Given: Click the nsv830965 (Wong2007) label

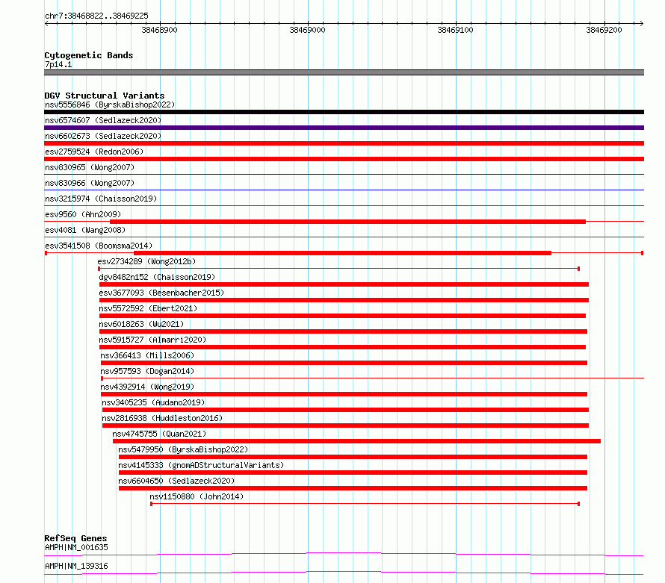Looking at the screenshot, I should (90, 167).
